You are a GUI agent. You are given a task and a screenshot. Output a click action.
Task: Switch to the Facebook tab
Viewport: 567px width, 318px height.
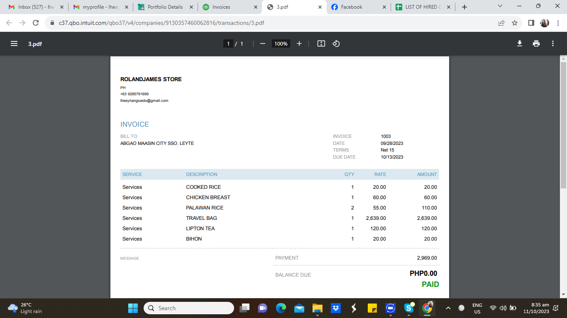[359, 7]
